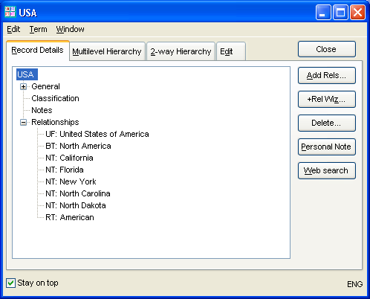Click the USA window title bar app icon
Screen dimensions: 370x299
coord(10,12)
